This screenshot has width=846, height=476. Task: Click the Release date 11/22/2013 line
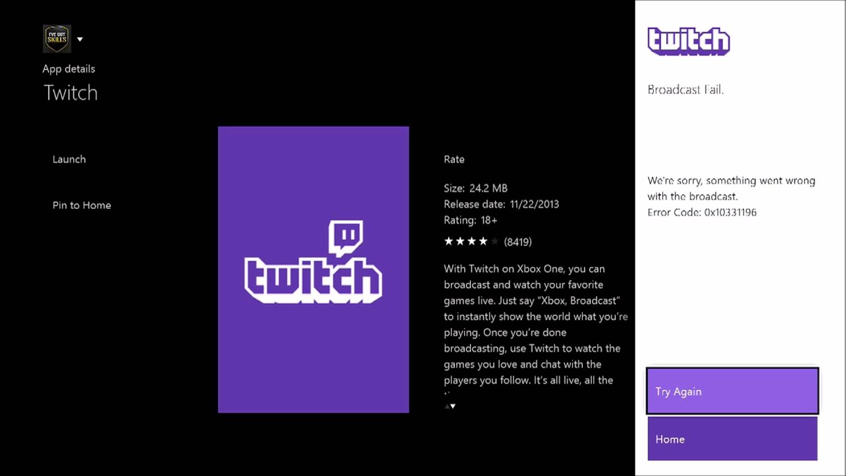[501, 204]
